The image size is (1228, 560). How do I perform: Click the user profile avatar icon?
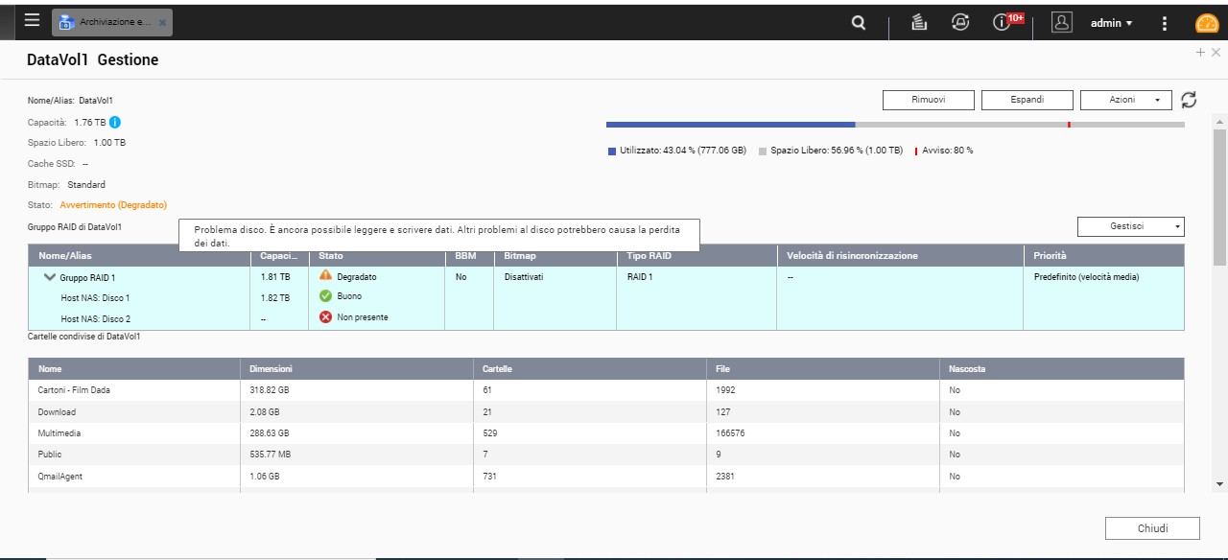pyautogui.click(x=1061, y=23)
